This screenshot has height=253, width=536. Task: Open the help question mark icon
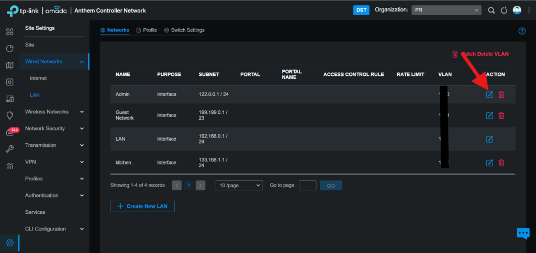[x=521, y=31]
